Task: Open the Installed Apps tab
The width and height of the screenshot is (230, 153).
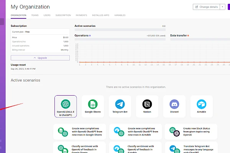Action: [x=100, y=15]
